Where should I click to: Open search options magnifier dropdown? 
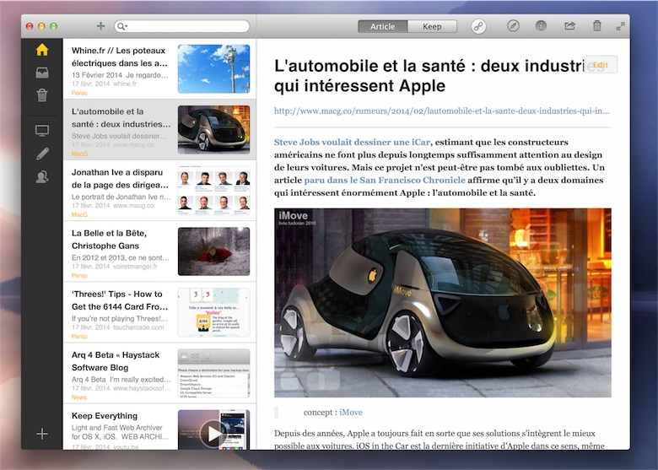pos(122,26)
